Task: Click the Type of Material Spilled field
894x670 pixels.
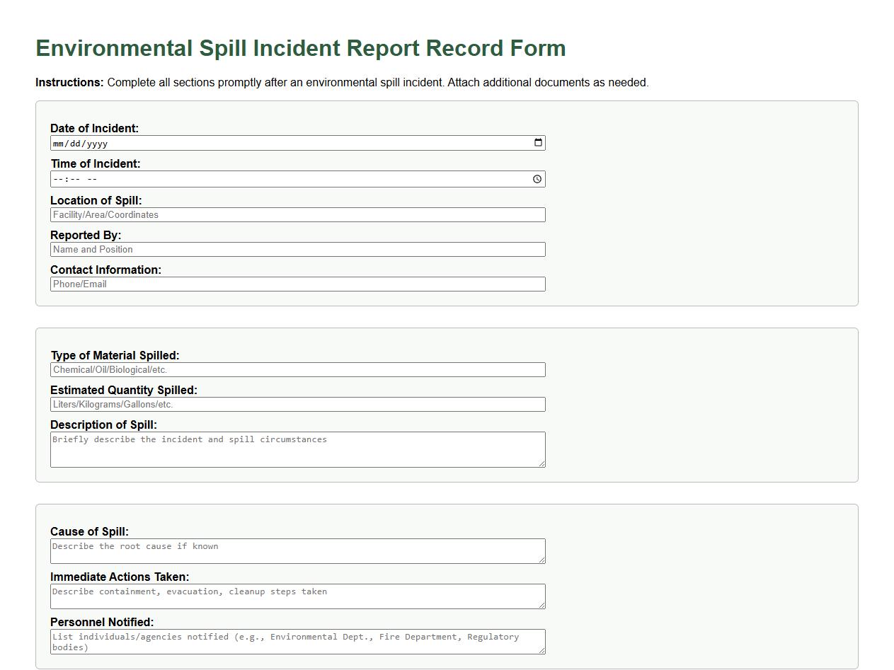Action: 297,369
